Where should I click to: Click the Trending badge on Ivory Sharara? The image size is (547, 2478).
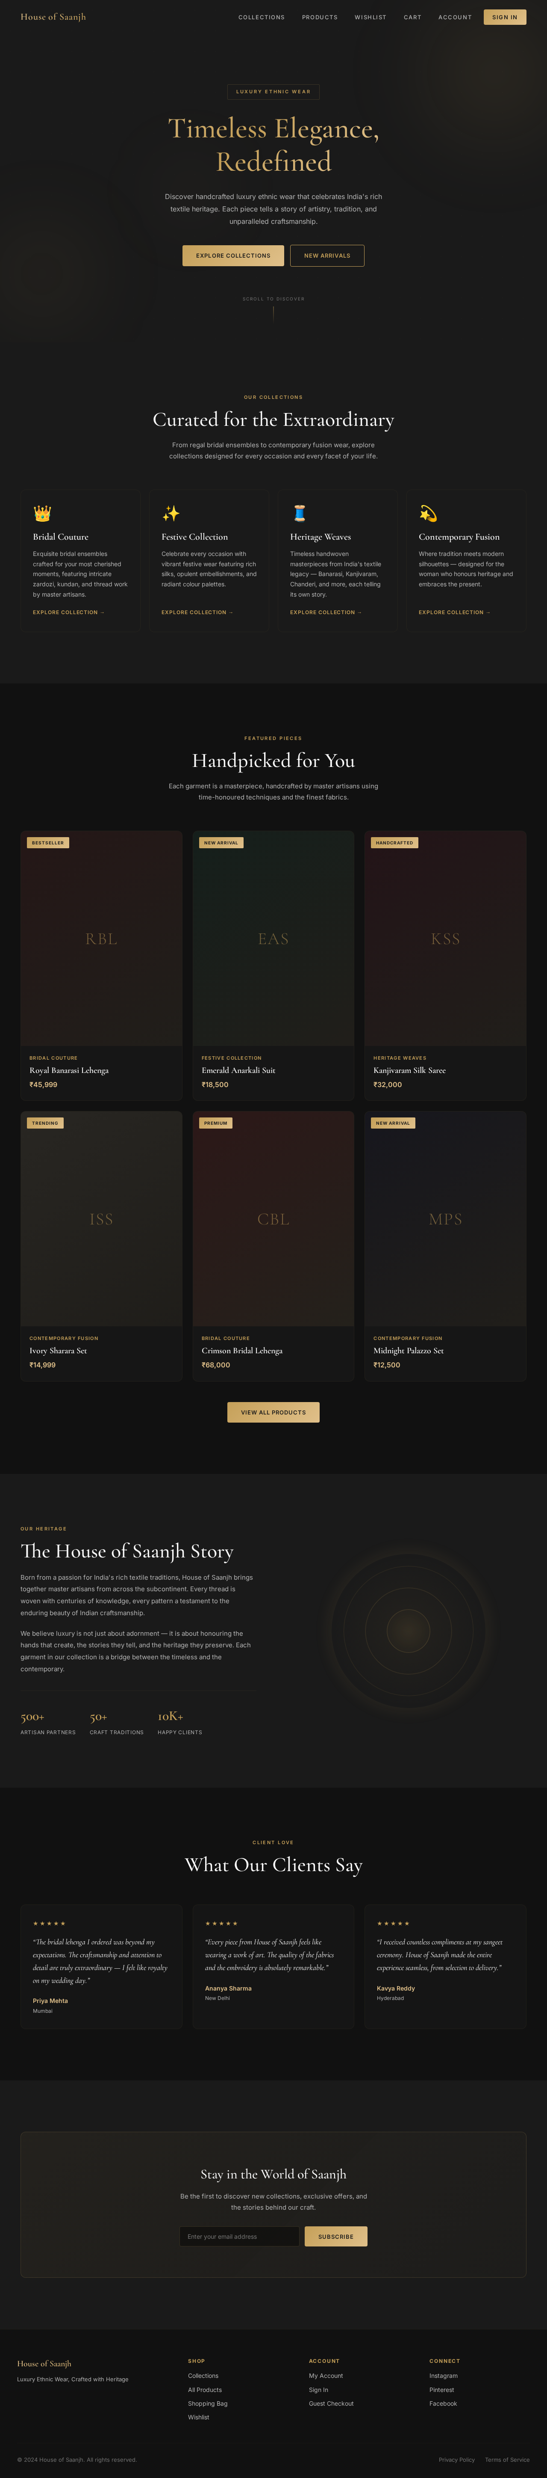[x=45, y=1123]
